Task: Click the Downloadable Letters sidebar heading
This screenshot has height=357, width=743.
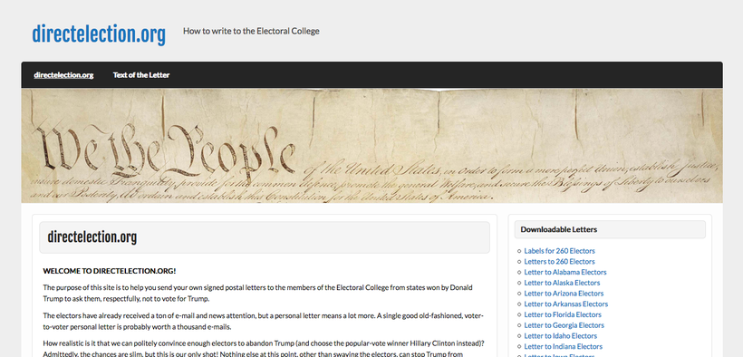Action: coord(559,229)
